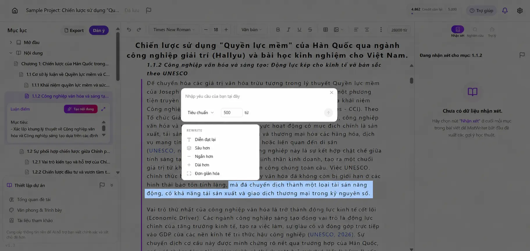Open Tổng quan đề tài
Image resolution: width=530 pixels, height=251 pixels.
(x=30, y=200)
